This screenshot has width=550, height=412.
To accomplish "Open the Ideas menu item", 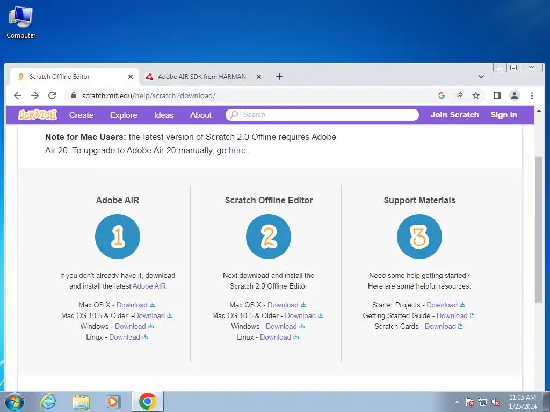I will [164, 115].
